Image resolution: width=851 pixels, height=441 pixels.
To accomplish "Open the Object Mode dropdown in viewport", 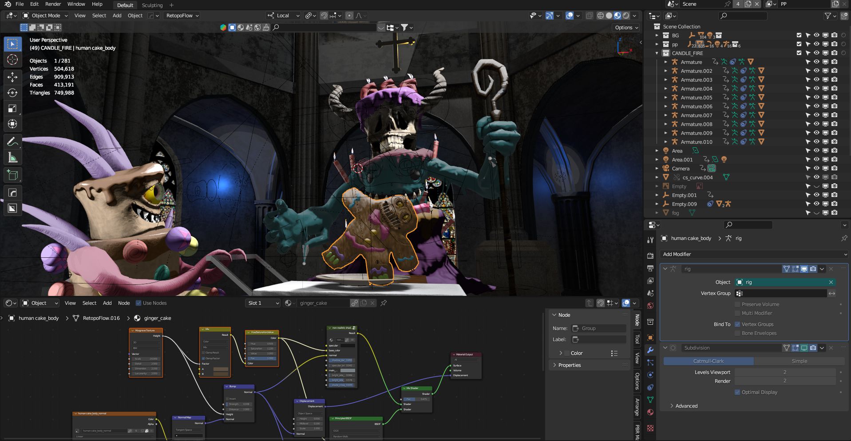I will 45,16.
